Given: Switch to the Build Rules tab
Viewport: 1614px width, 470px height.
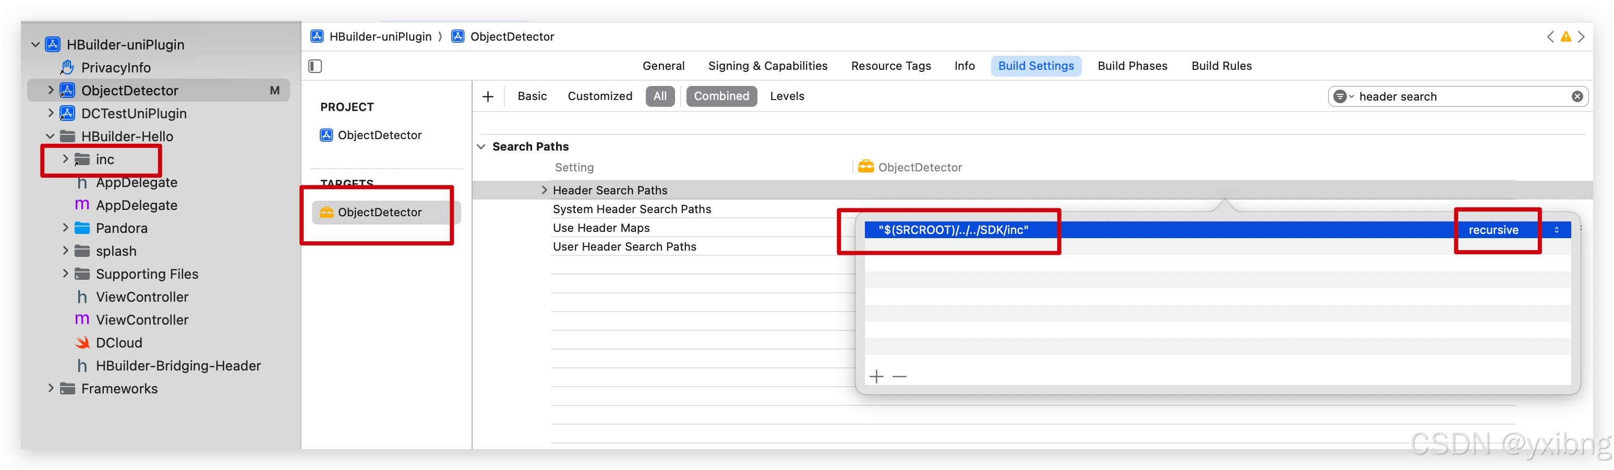Looking at the screenshot, I should (1221, 66).
